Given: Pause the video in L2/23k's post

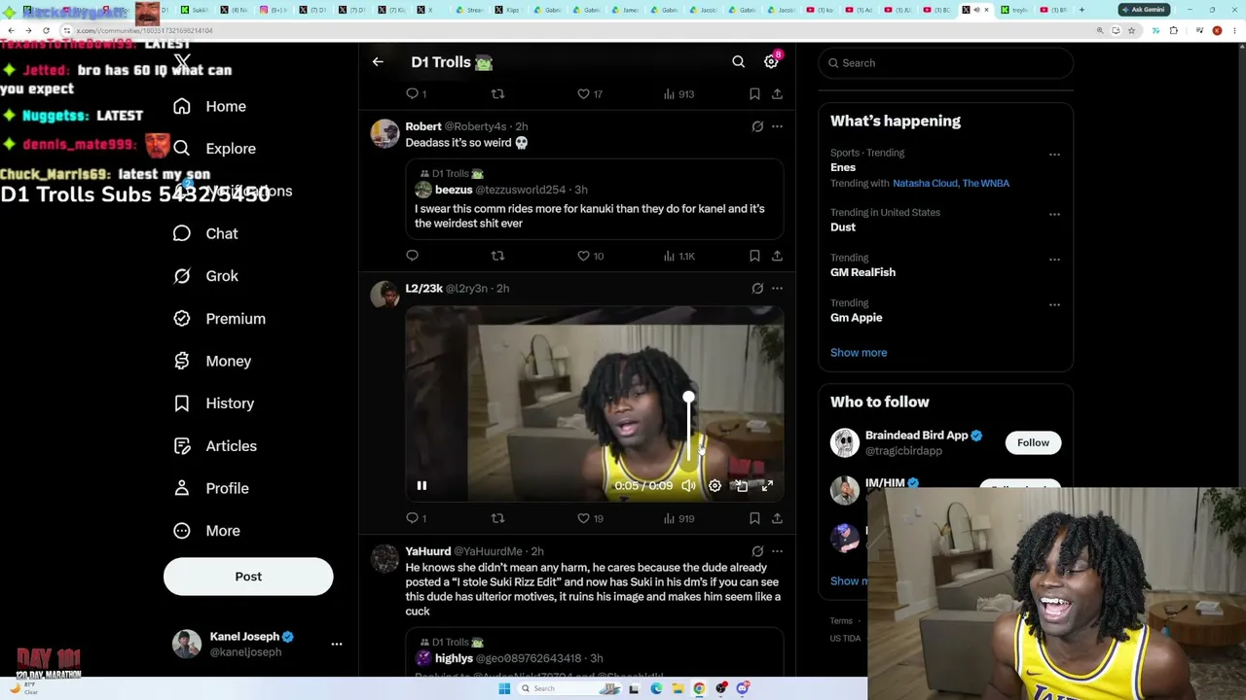Looking at the screenshot, I should pos(421,485).
